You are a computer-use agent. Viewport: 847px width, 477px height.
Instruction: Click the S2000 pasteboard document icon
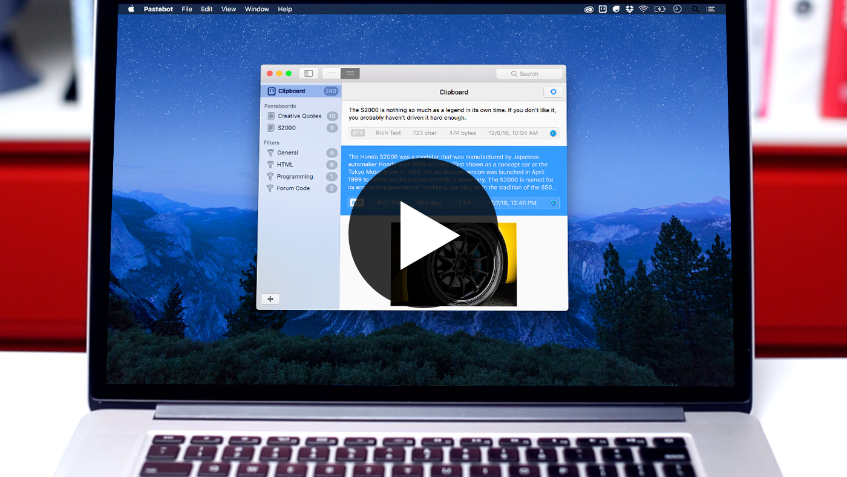(x=271, y=128)
